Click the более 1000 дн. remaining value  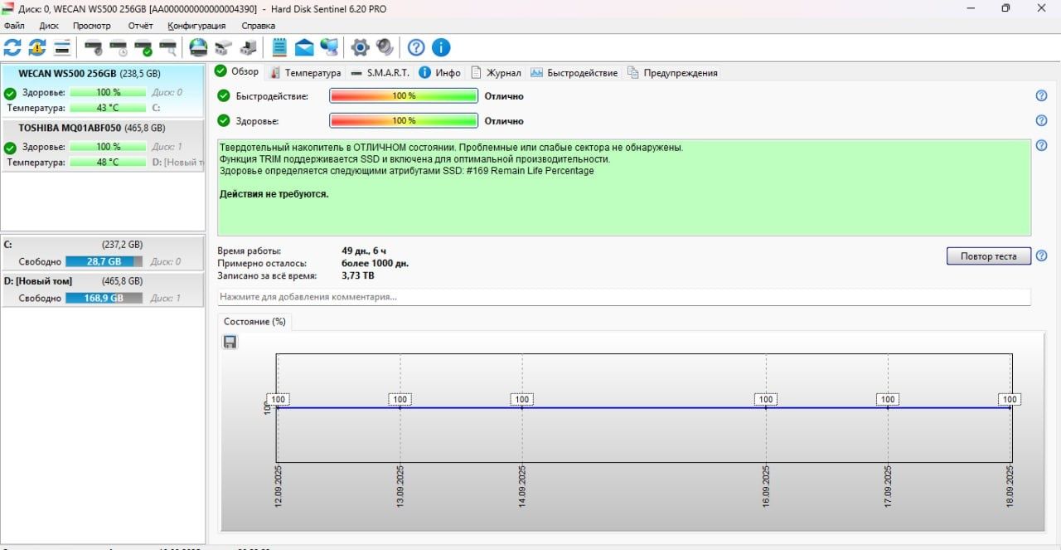375,264
